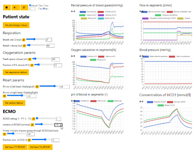Reset Power of left heart icon
The image size is (196, 154).
coord(37,86)
